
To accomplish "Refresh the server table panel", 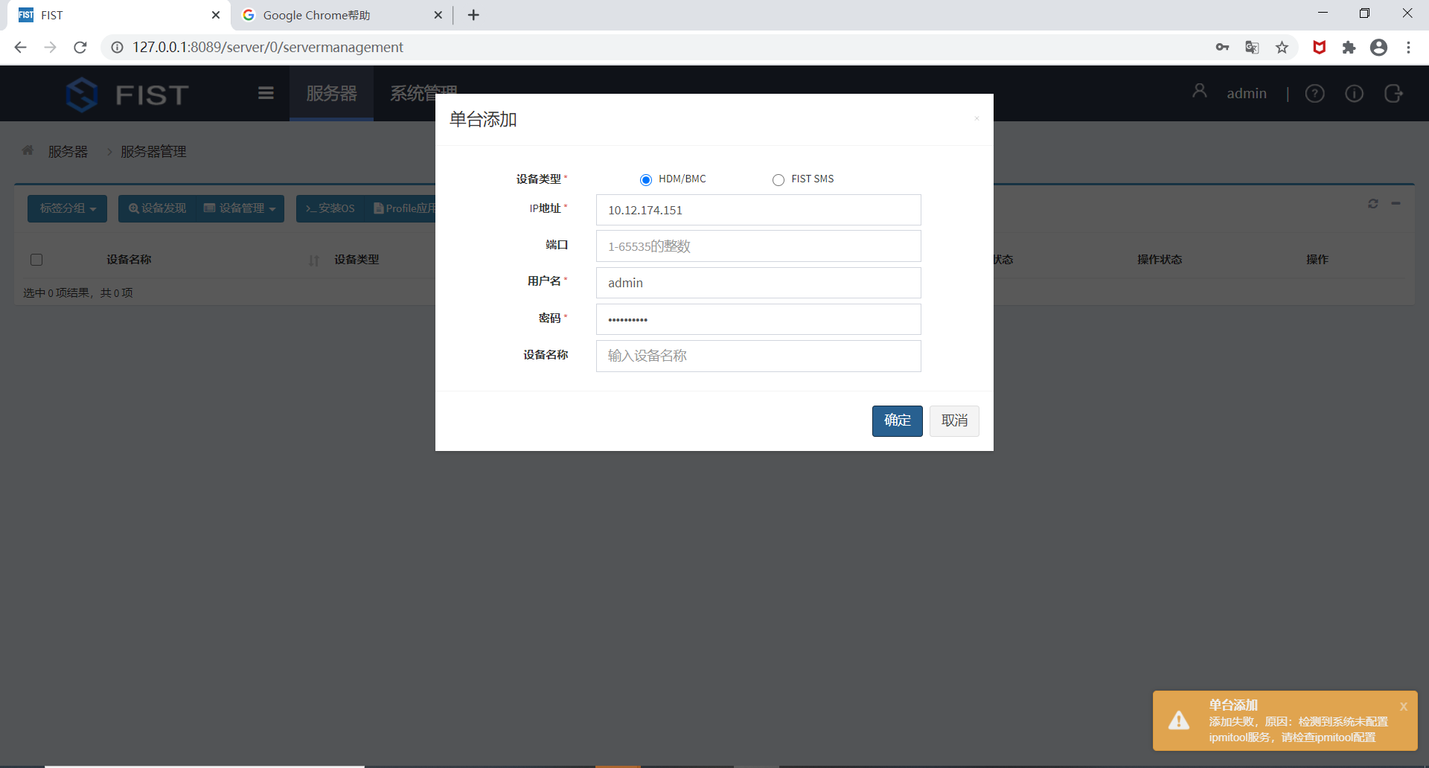I will pos(1373,203).
